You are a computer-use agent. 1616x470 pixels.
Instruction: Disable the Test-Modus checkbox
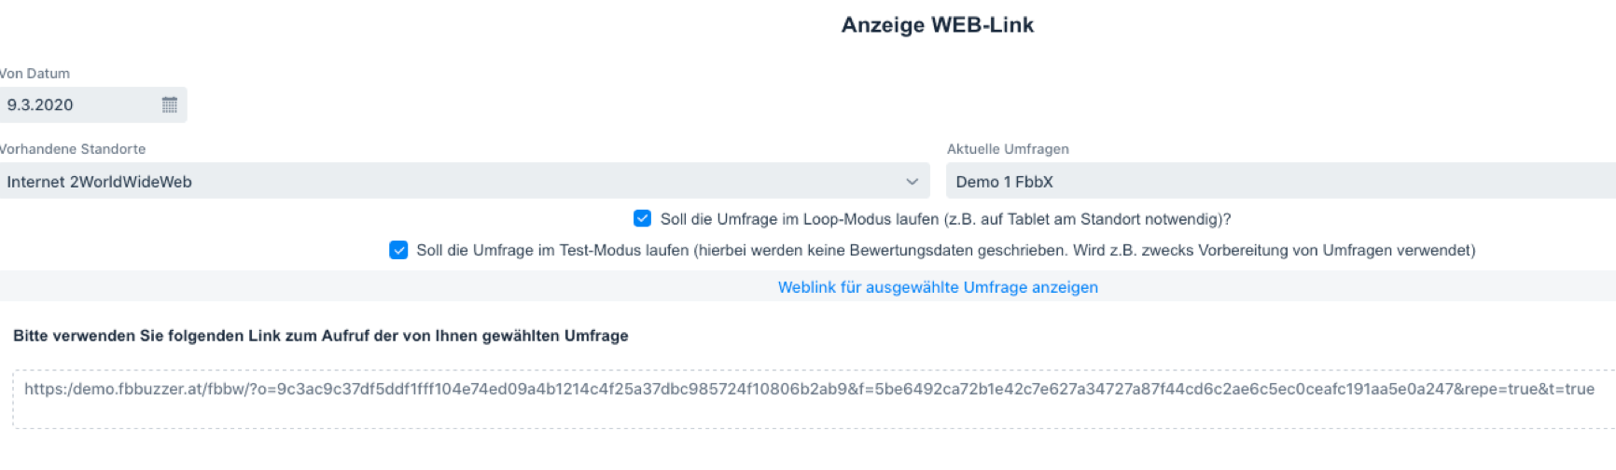398,250
